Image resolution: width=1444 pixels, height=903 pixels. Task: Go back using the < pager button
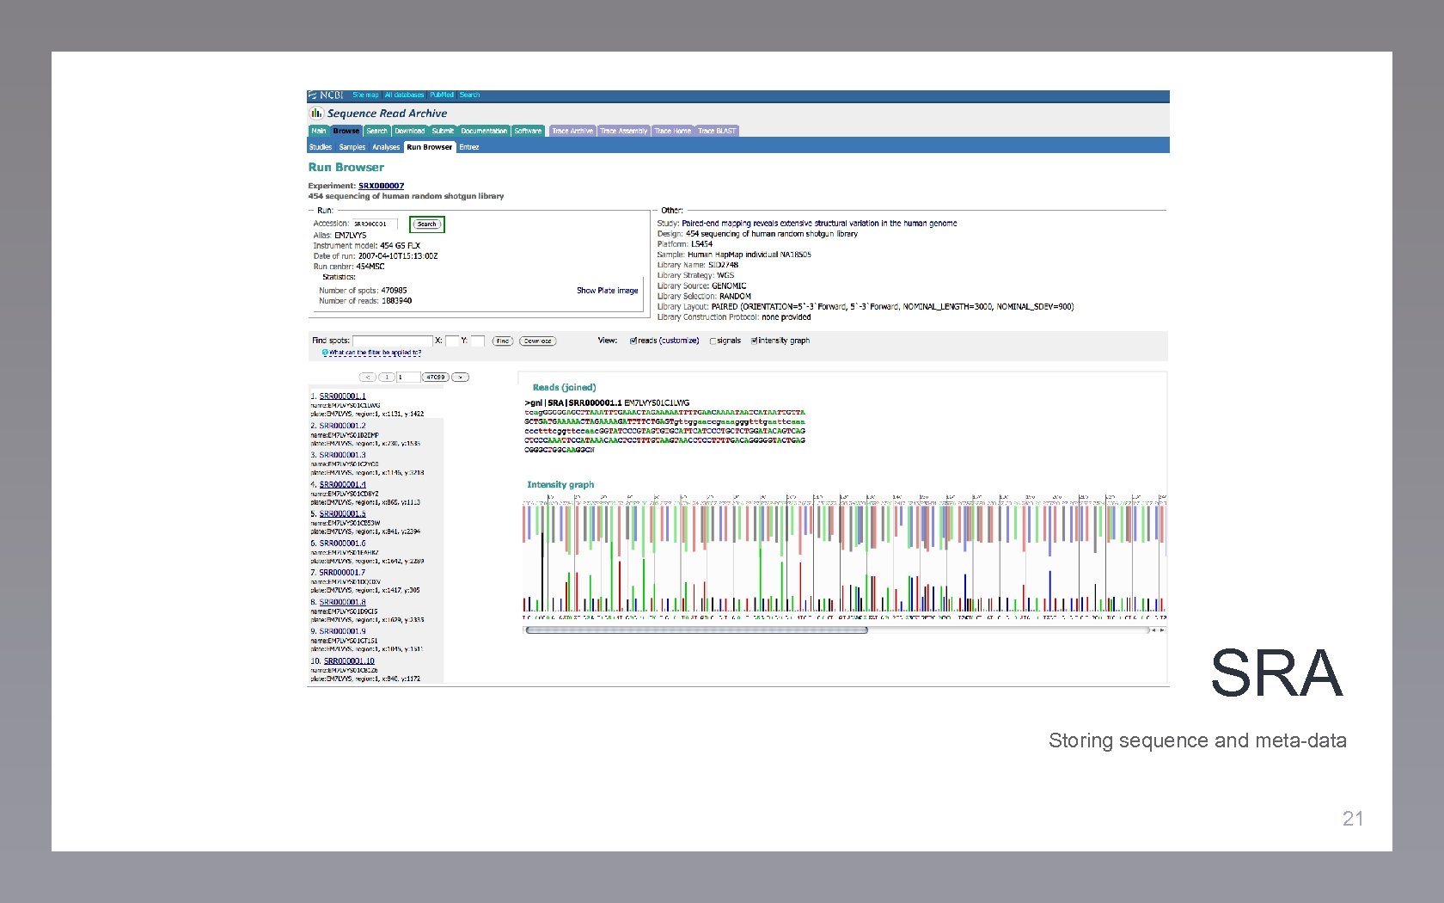[x=367, y=377]
